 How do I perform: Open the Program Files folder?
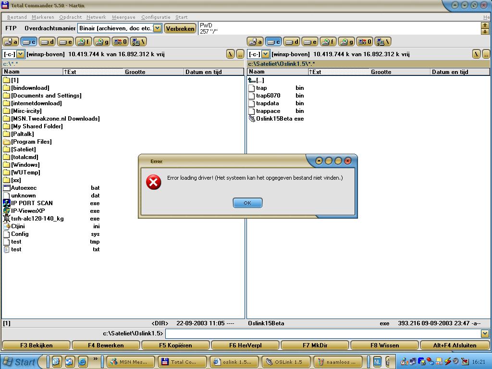pos(31,142)
